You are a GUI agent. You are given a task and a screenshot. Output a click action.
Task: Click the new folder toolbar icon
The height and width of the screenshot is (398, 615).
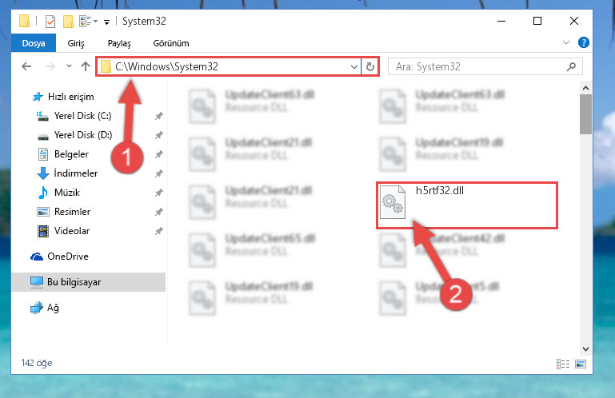(68, 21)
